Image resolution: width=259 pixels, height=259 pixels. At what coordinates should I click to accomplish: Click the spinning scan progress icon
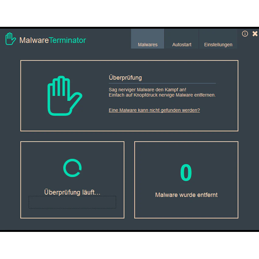(x=72, y=168)
